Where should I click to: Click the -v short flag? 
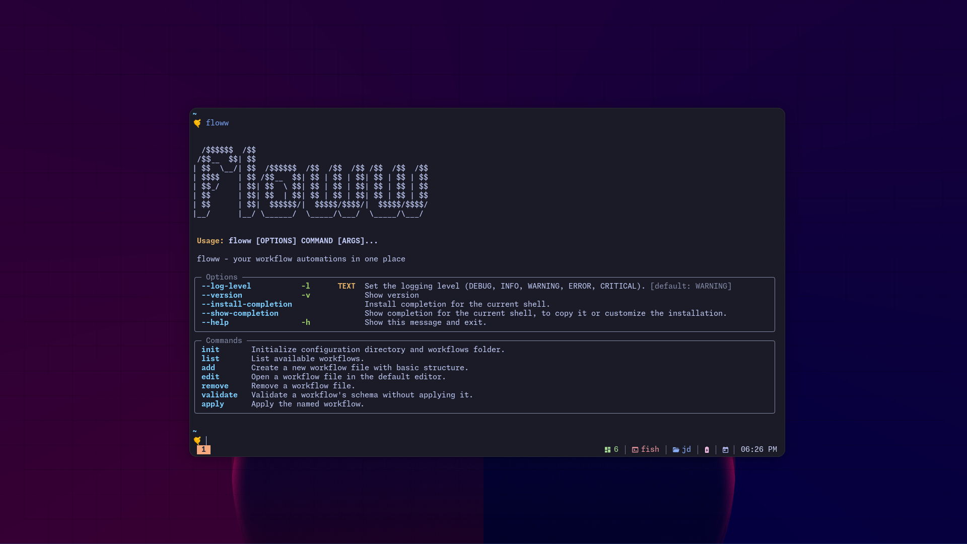[306, 295]
